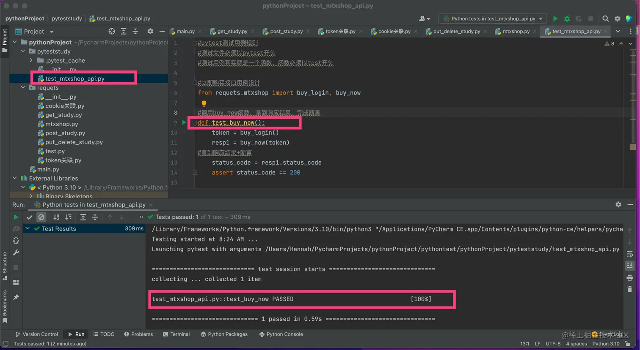The height and width of the screenshot is (350, 640).
Task: Toggle scroll to end in console output
Action: coord(629,266)
